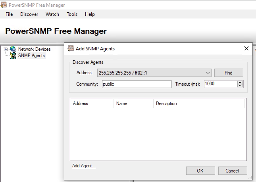Increase the Timeout value with up arrow
The height and width of the screenshot is (182, 256).
pyautogui.click(x=240, y=82)
